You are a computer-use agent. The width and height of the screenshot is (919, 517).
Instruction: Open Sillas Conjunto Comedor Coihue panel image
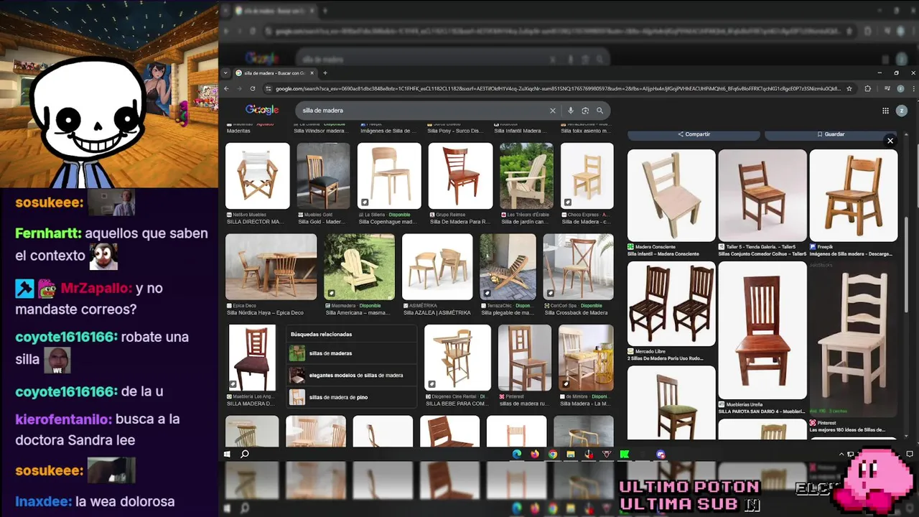click(762, 195)
